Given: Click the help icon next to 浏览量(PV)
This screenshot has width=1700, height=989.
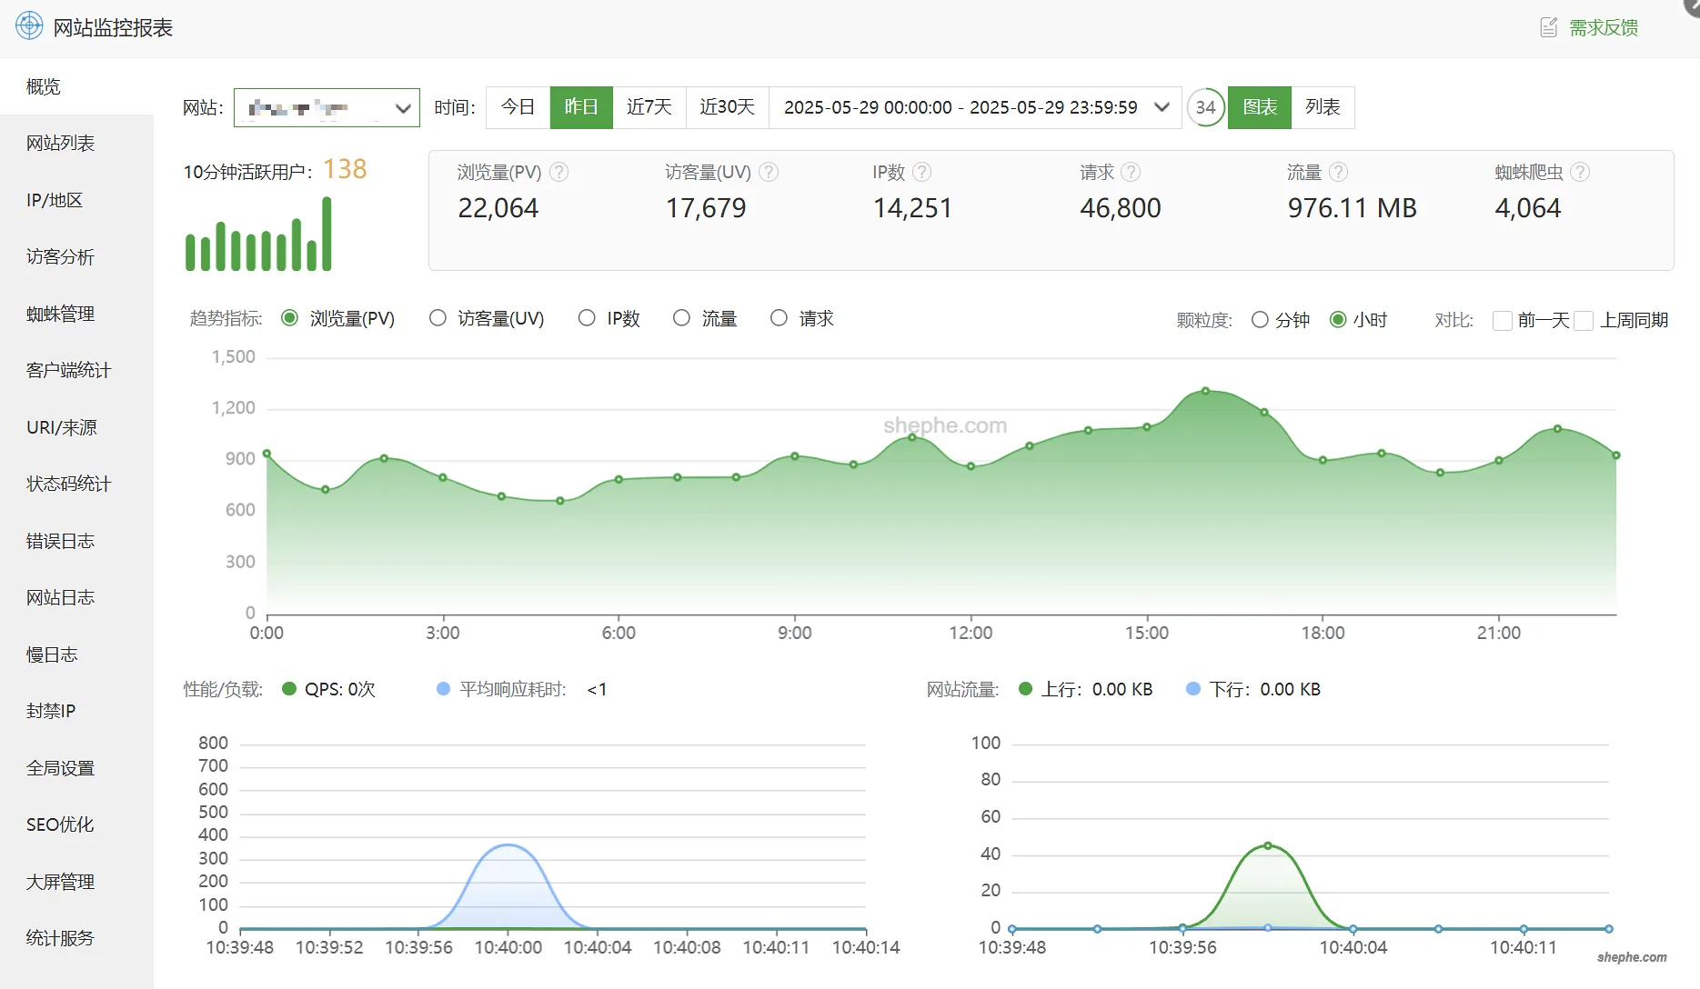Looking at the screenshot, I should [x=559, y=172].
